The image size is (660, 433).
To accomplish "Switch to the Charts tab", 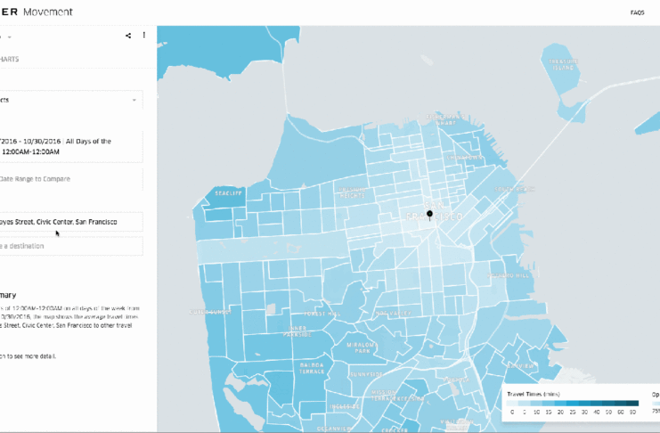I will coord(10,60).
